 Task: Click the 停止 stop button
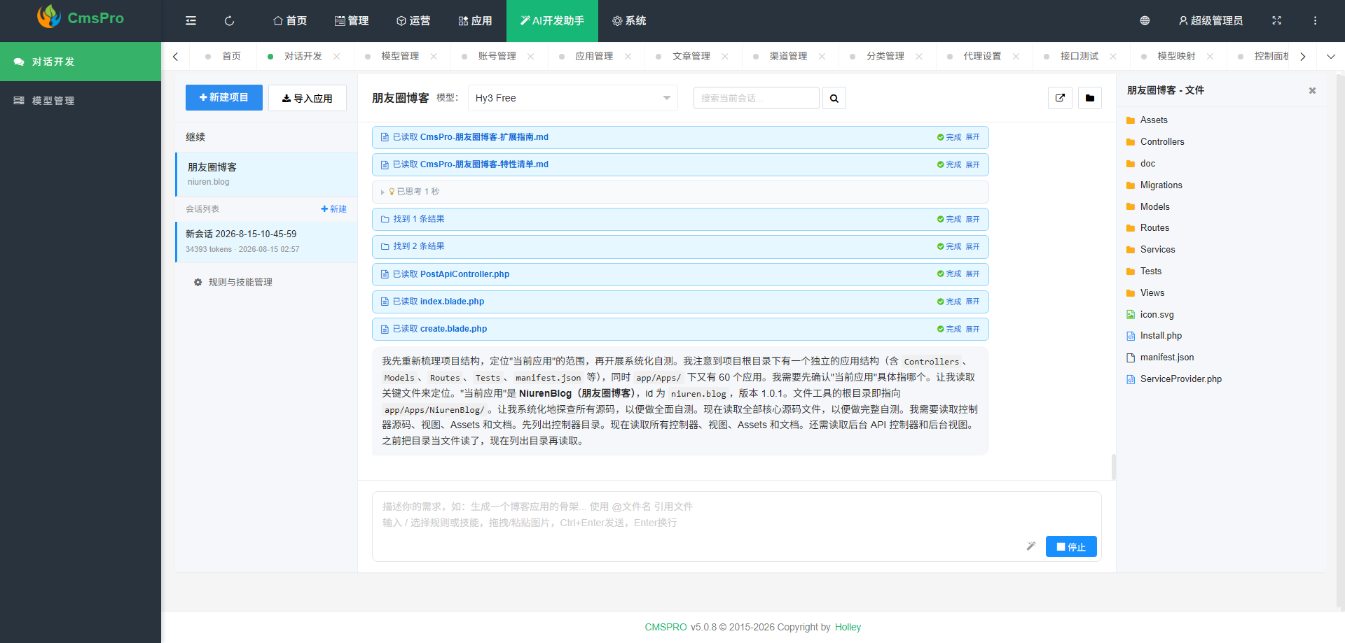[x=1071, y=546]
